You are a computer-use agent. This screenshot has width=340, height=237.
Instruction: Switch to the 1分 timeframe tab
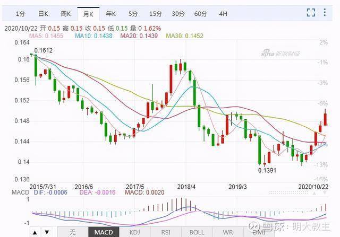pyautogui.click(x=20, y=14)
